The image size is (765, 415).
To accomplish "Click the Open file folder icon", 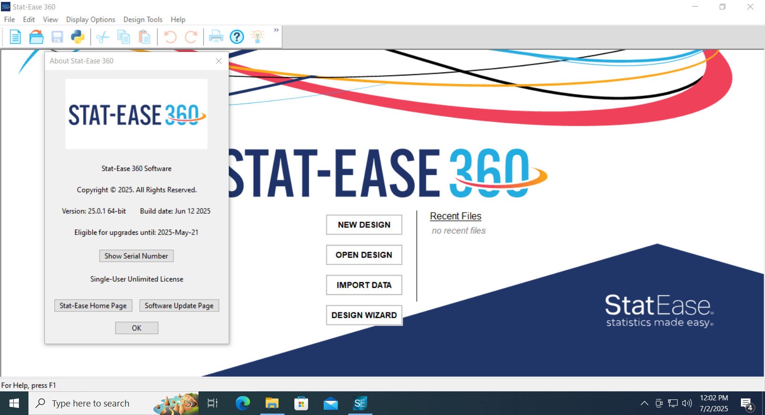I will click(x=36, y=36).
